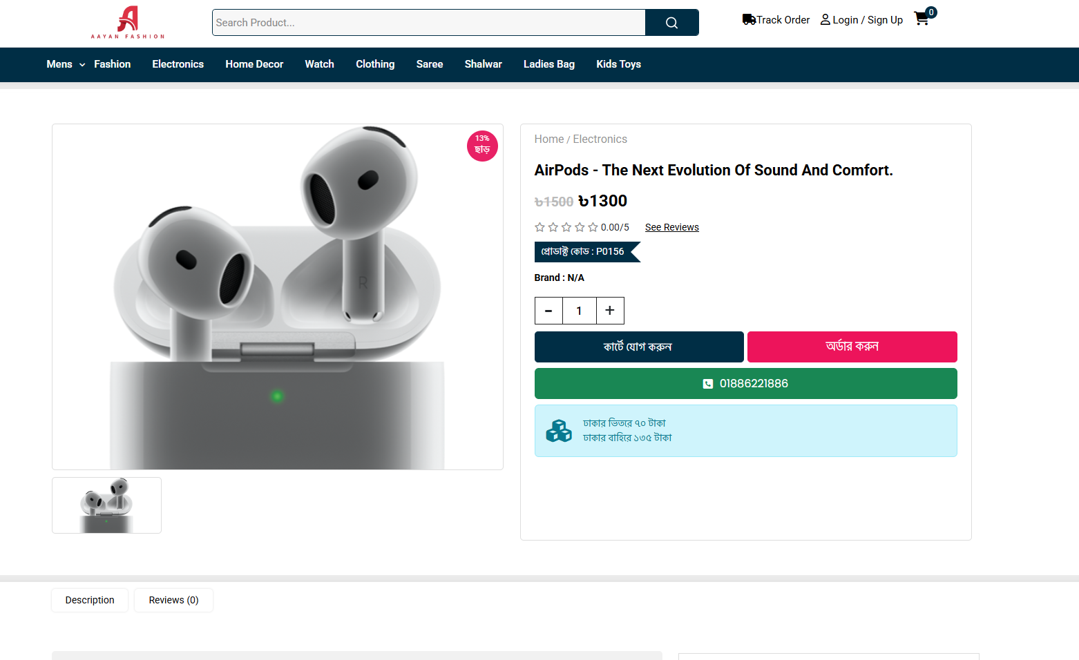1079x660 pixels.
Task: Click the 0.00/5 rating text
Action: [615, 227]
